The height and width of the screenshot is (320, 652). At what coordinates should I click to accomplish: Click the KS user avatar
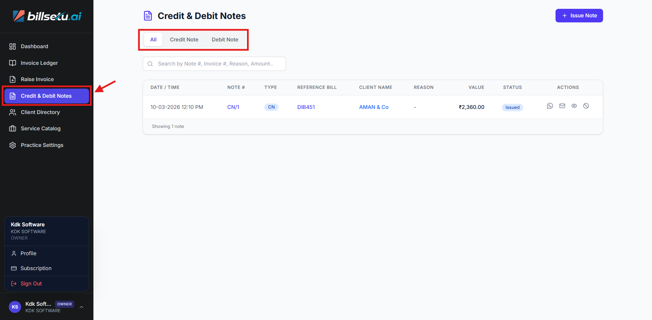[15, 307]
